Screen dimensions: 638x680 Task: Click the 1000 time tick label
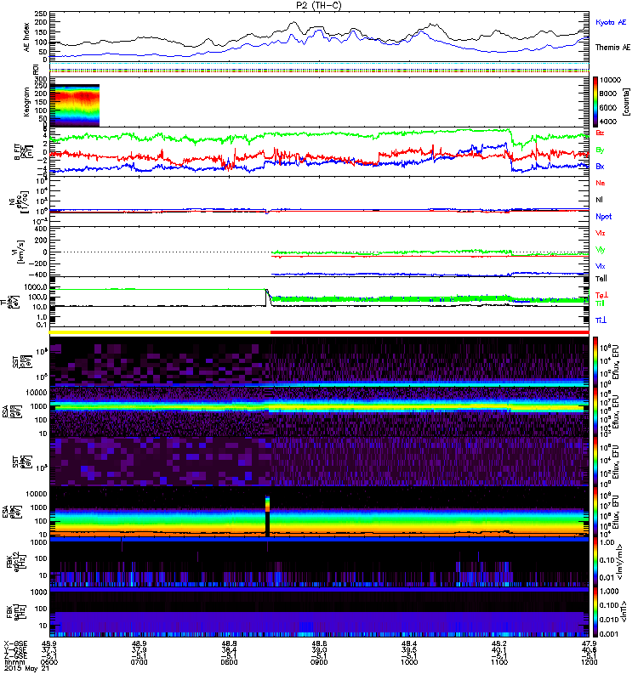[x=409, y=662]
